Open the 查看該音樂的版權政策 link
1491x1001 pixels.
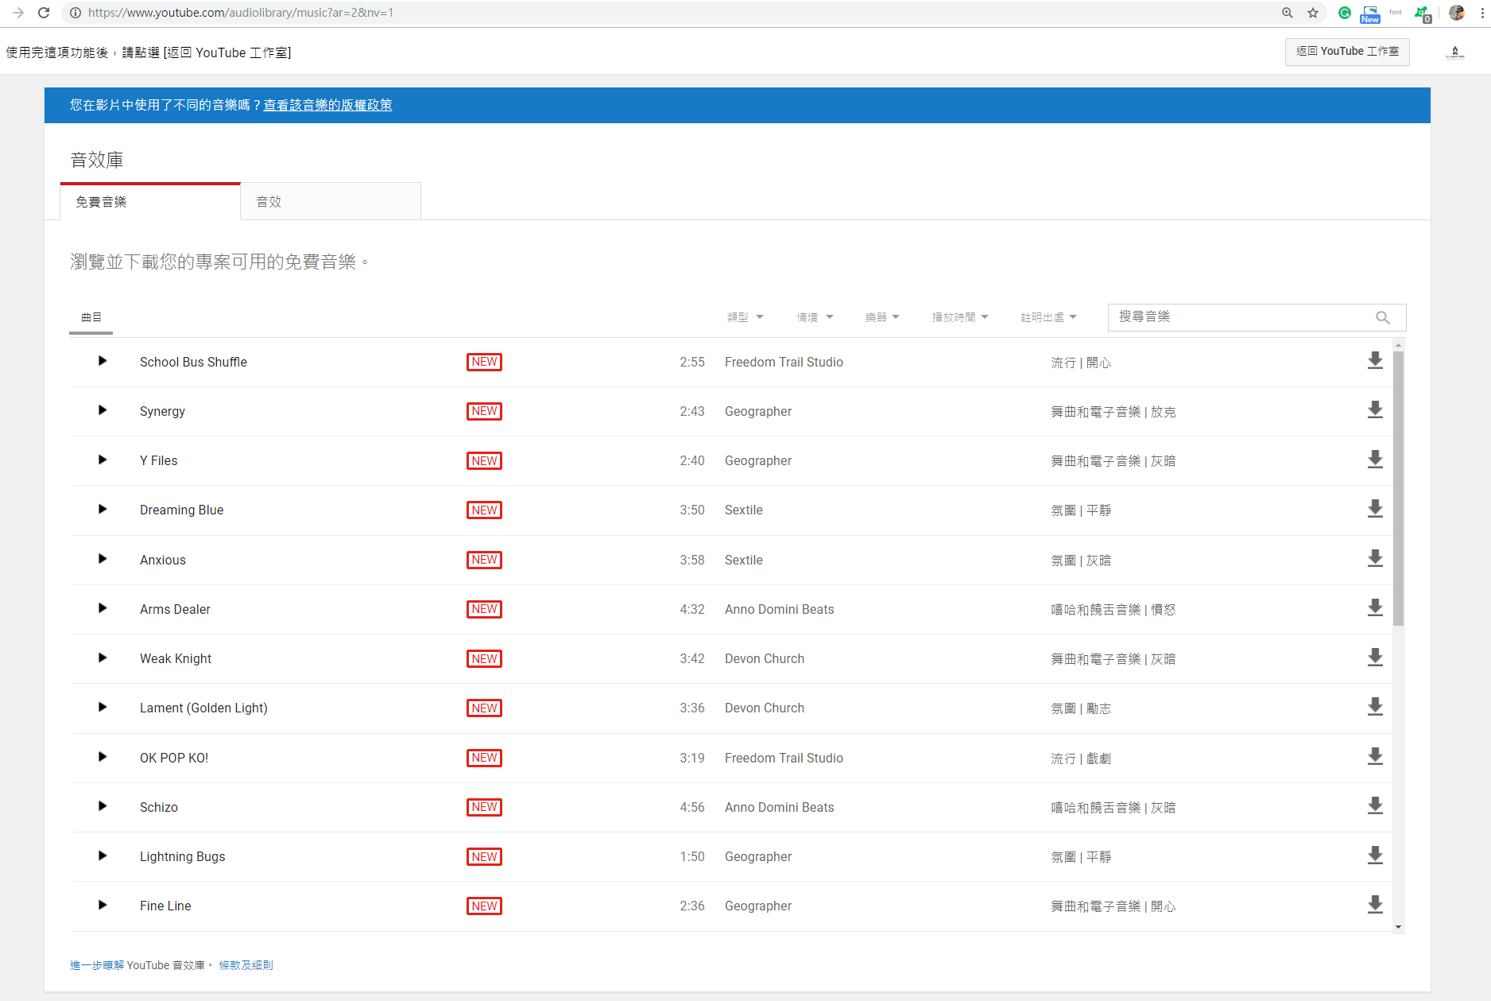(327, 105)
